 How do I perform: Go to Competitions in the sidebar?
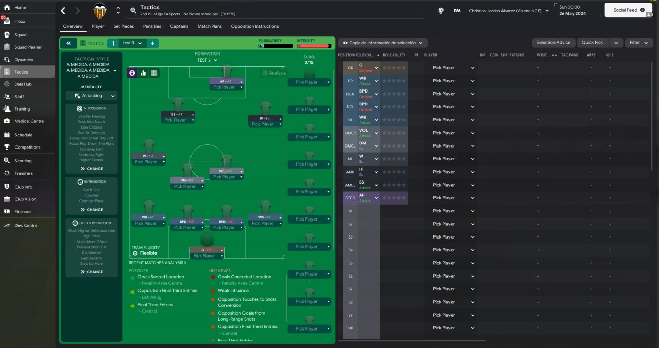point(27,147)
